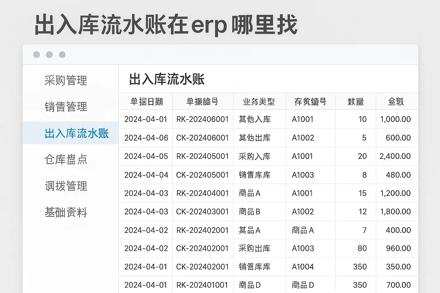
Task: Click the amount 1,000.00
Action: pos(395,119)
